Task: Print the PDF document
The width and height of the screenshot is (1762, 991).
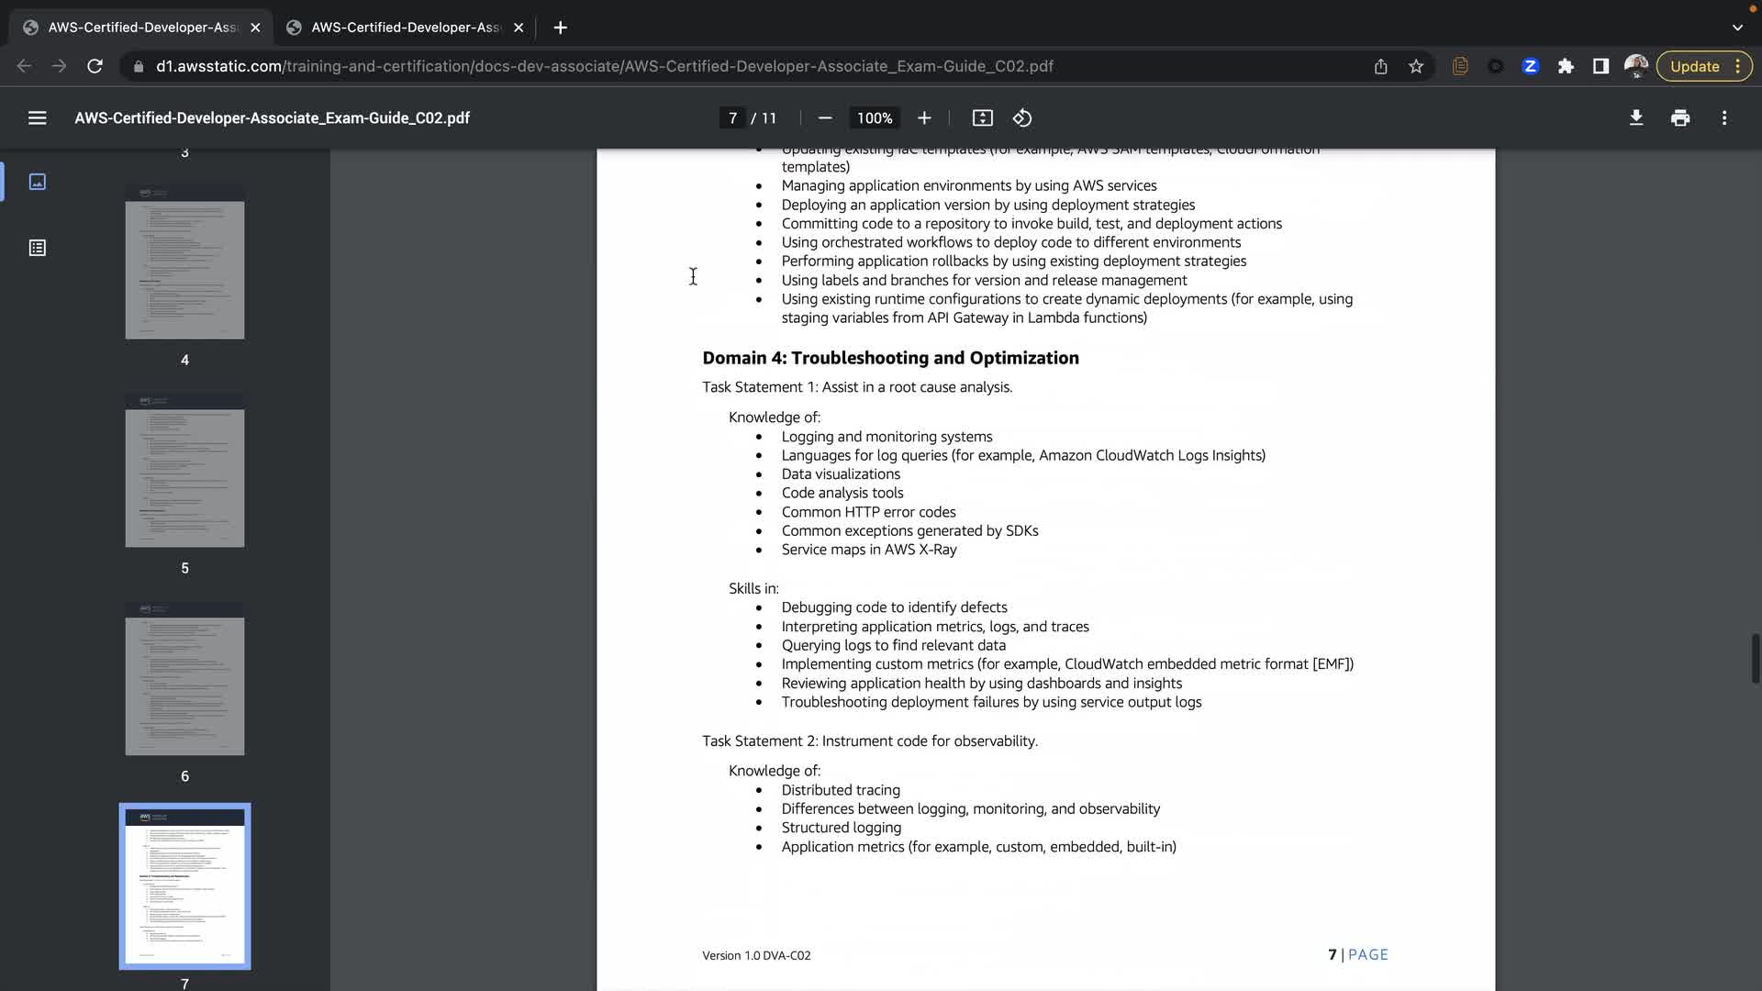Action: coord(1680,117)
